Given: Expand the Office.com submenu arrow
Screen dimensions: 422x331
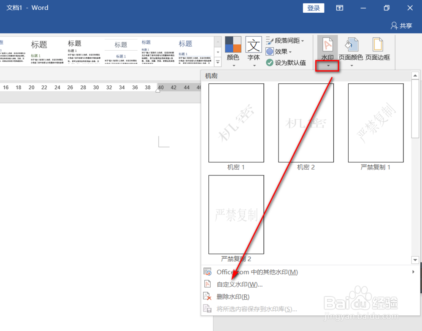Looking at the screenshot, I should tap(414, 272).
